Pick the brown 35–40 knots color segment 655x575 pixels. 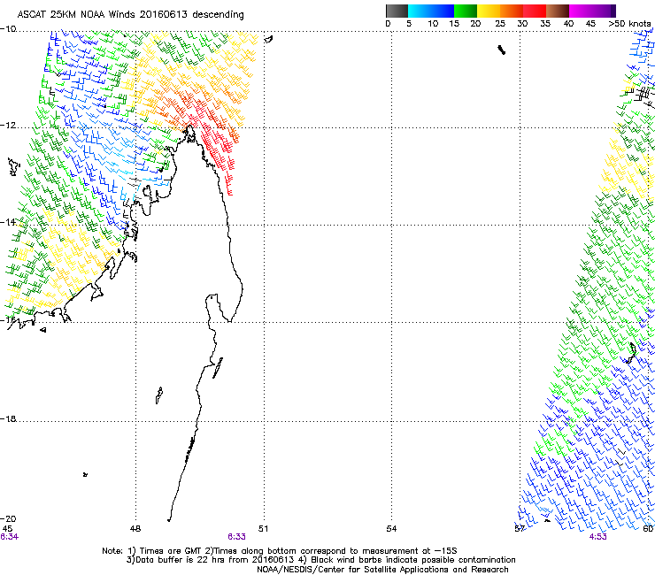(x=558, y=11)
